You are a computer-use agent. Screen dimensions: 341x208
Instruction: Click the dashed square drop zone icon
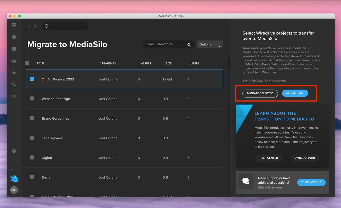coord(14,165)
